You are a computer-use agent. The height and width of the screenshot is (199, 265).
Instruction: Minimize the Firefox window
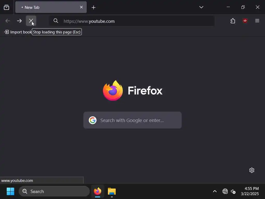tap(228, 7)
